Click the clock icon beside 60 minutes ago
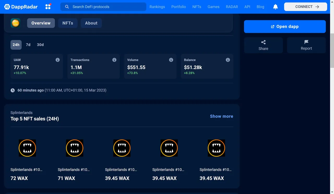Viewport: 334px width, 194px height. tap(13, 90)
